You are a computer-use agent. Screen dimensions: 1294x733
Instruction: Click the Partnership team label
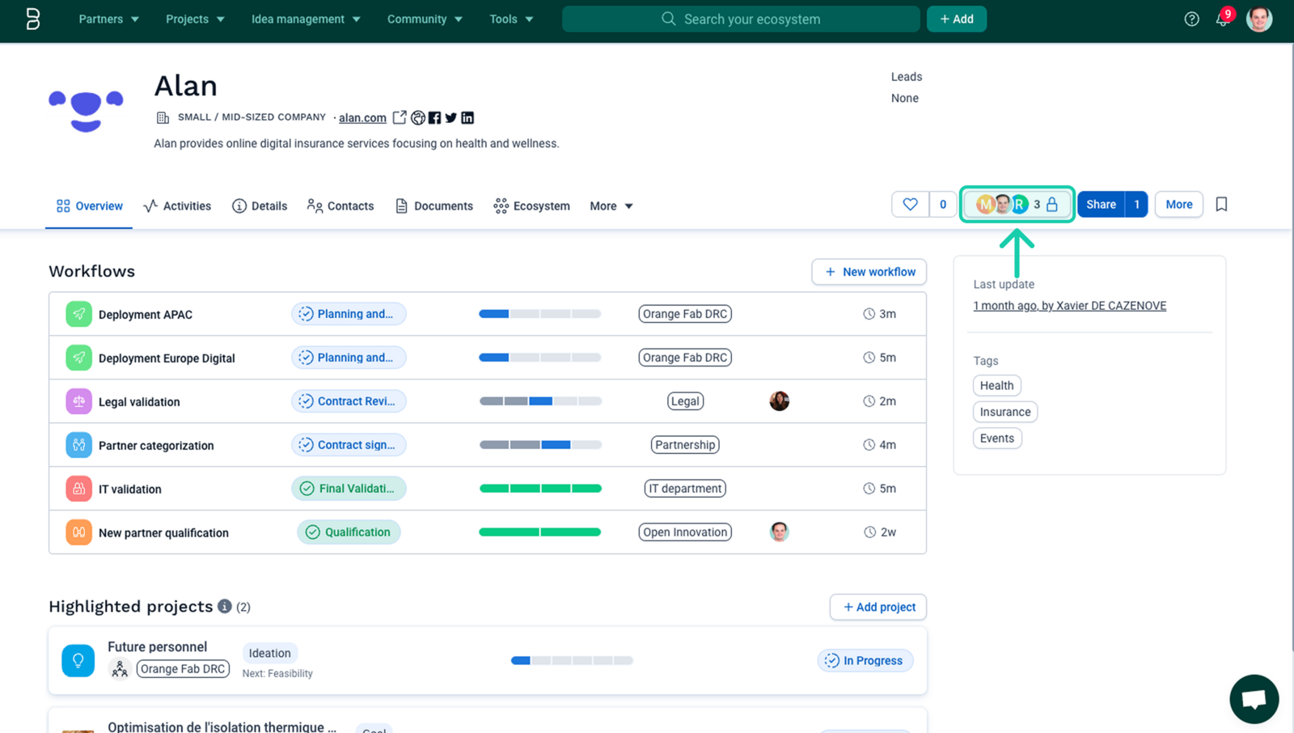(685, 445)
